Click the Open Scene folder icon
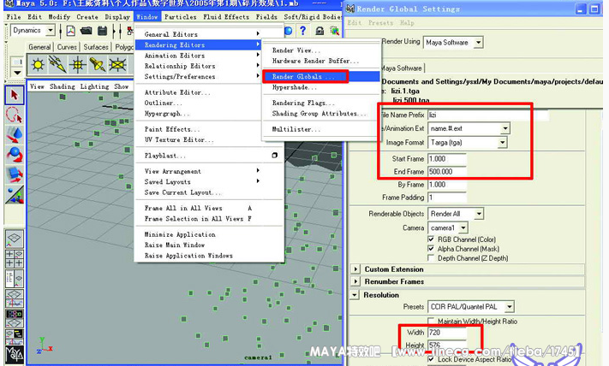 point(86,31)
